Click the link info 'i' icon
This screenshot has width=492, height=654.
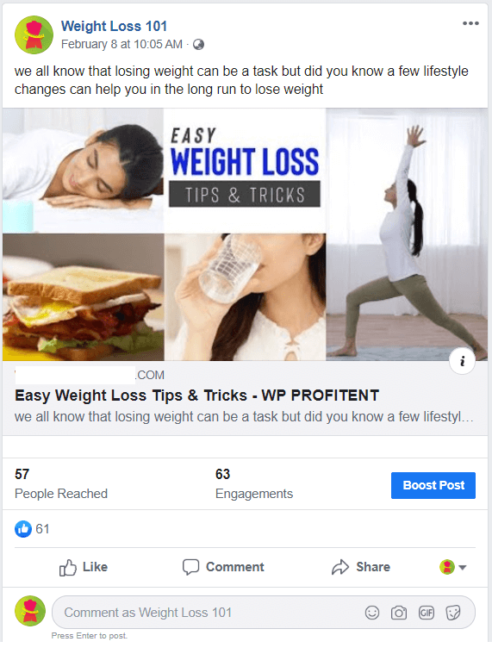[462, 361]
